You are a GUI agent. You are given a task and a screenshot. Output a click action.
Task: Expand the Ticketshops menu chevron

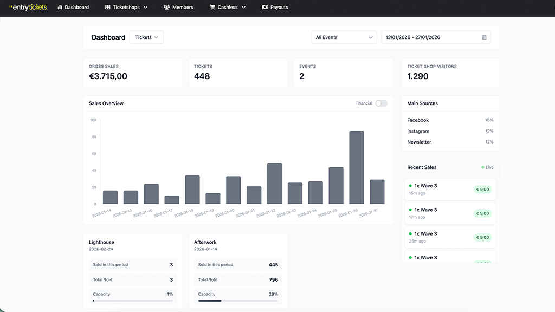[145, 8]
